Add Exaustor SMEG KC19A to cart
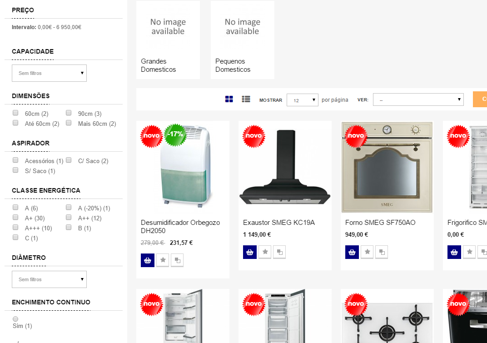 click(x=250, y=252)
